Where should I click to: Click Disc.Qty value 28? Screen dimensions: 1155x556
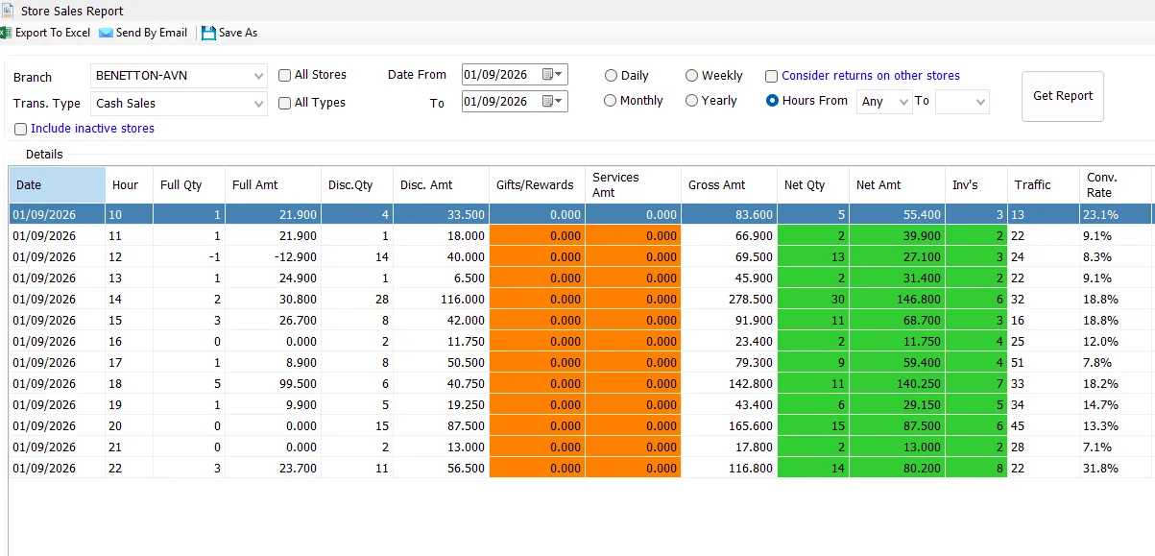(382, 299)
